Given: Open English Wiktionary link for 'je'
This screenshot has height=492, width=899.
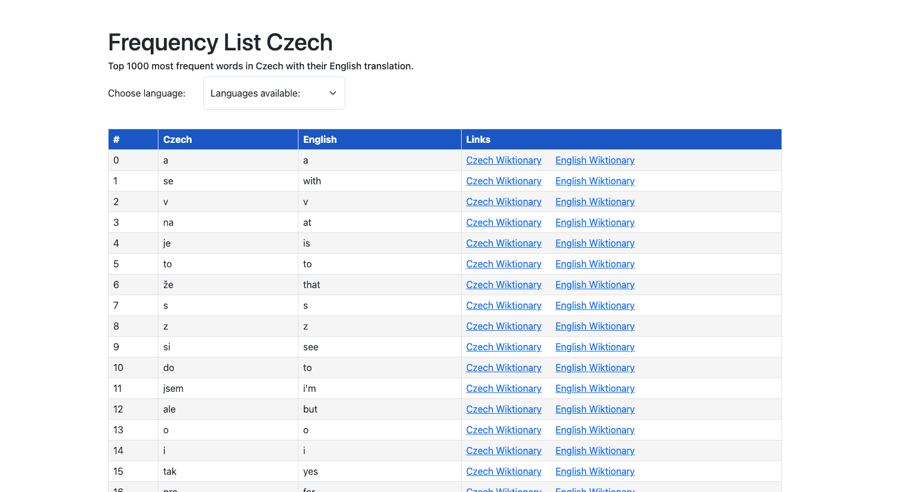Looking at the screenshot, I should [x=595, y=243].
